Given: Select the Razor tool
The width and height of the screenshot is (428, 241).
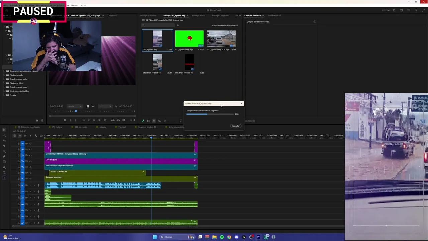Looking at the screenshot, I should click(x=4, y=146).
